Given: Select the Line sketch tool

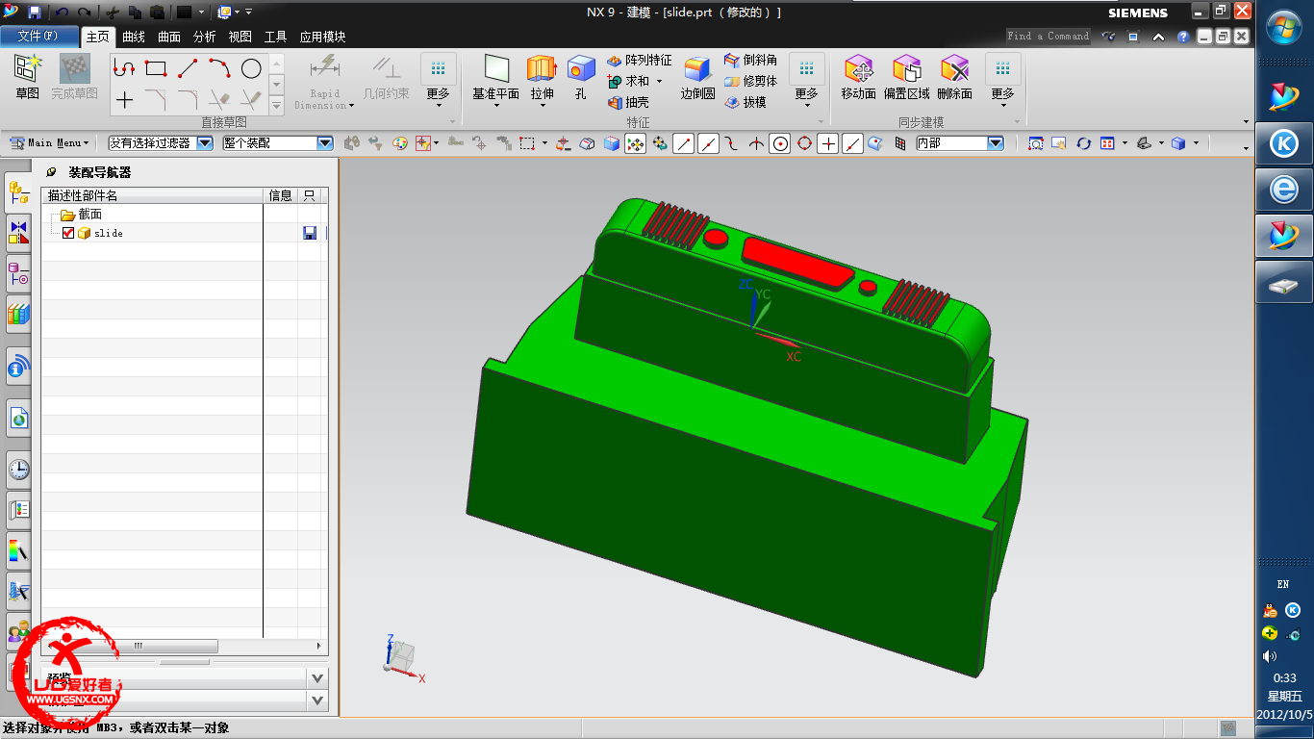Looking at the screenshot, I should (x=188, y=68).
